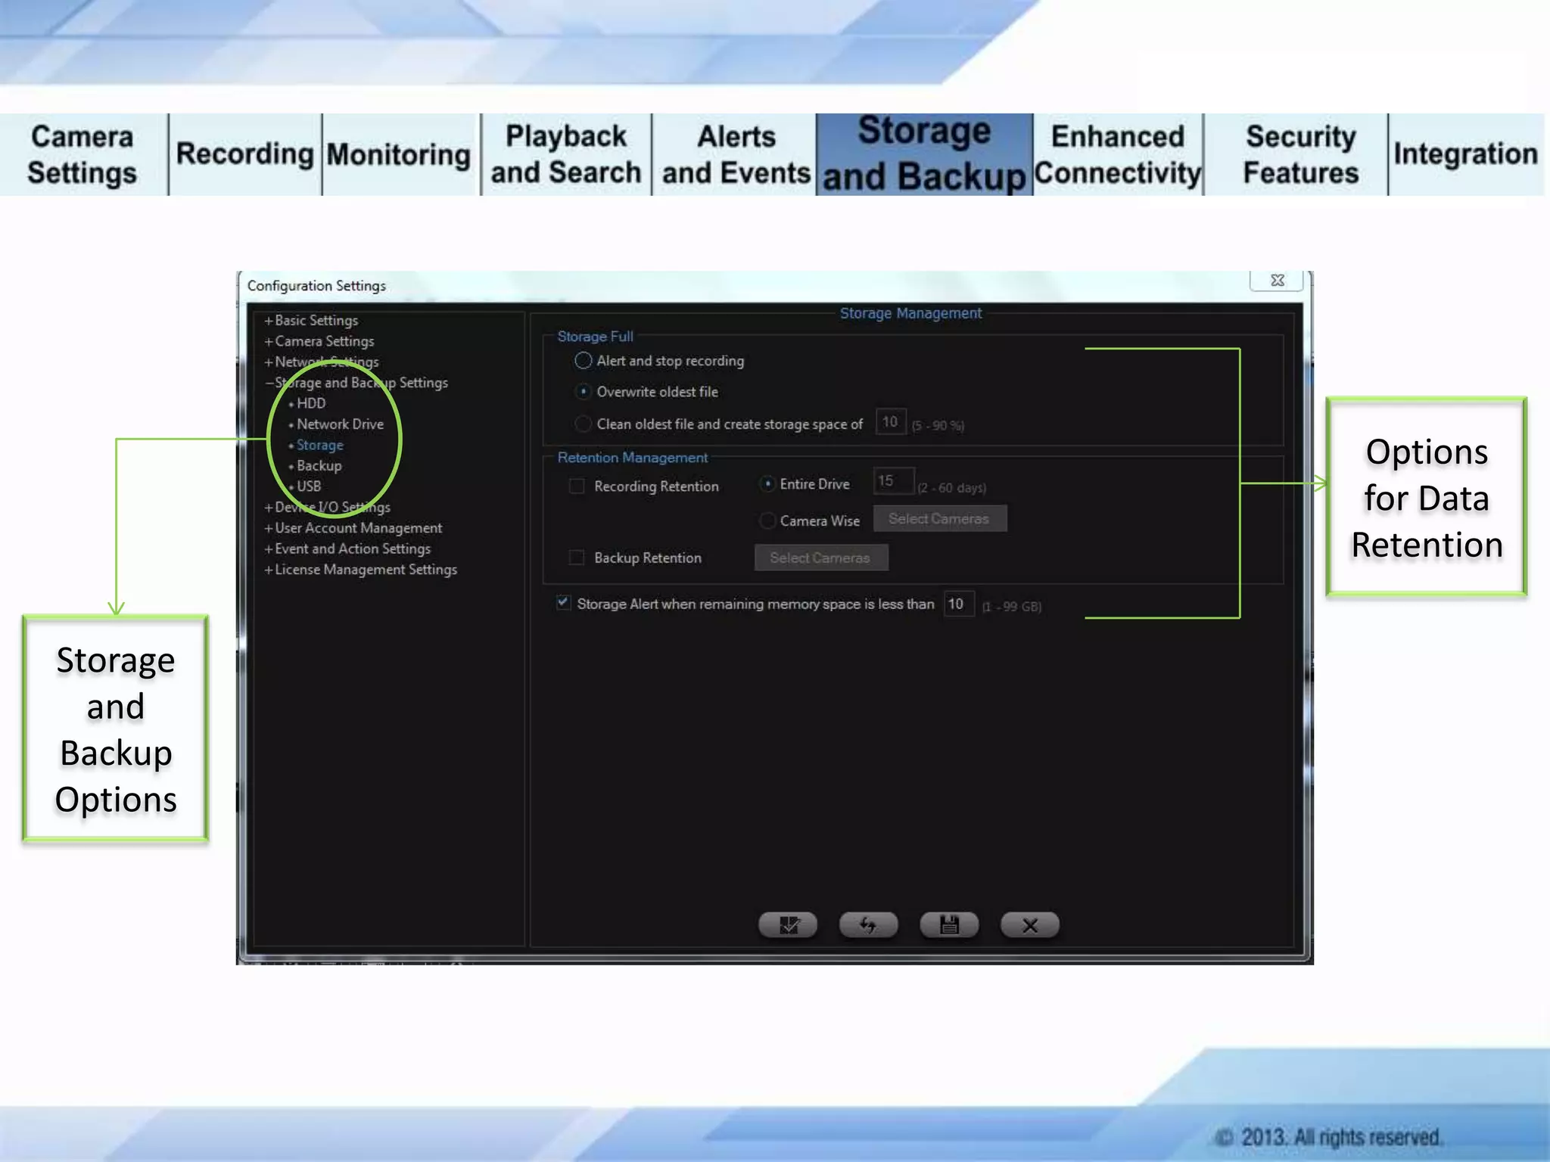This screenshot has width=1550, height=1162.
Task: Go to Storage and Backup tab
Action: click(x=924, y=154)
